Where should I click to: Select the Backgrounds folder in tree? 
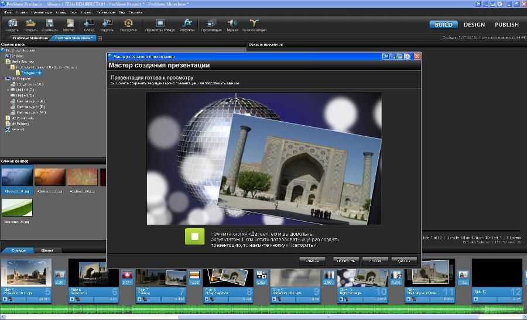pyautogui.click(x=31, y=73)
